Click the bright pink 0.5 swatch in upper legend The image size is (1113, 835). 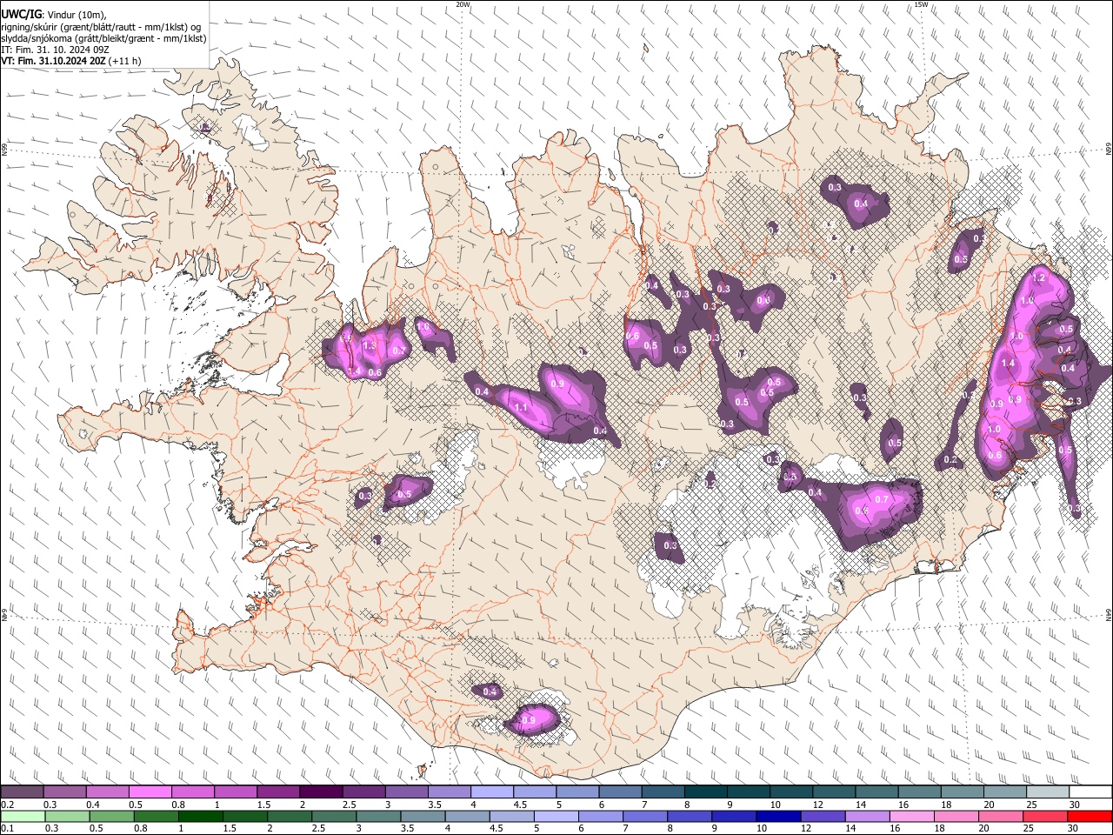click(x=150, y=792)
